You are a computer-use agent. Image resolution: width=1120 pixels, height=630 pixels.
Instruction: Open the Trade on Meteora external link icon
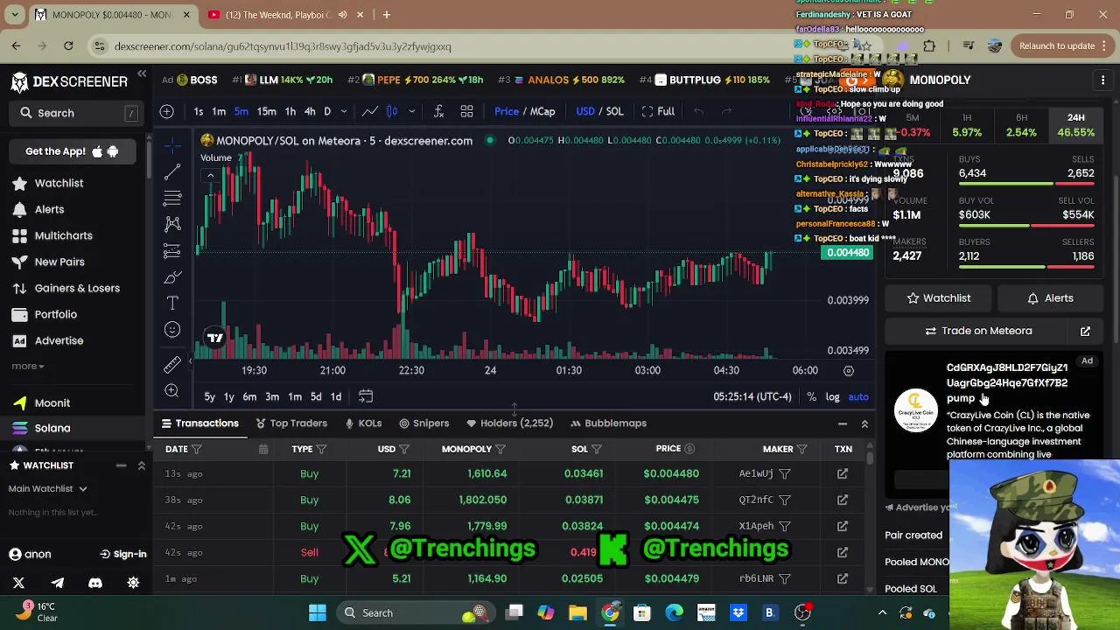[x=1085, y=331]
